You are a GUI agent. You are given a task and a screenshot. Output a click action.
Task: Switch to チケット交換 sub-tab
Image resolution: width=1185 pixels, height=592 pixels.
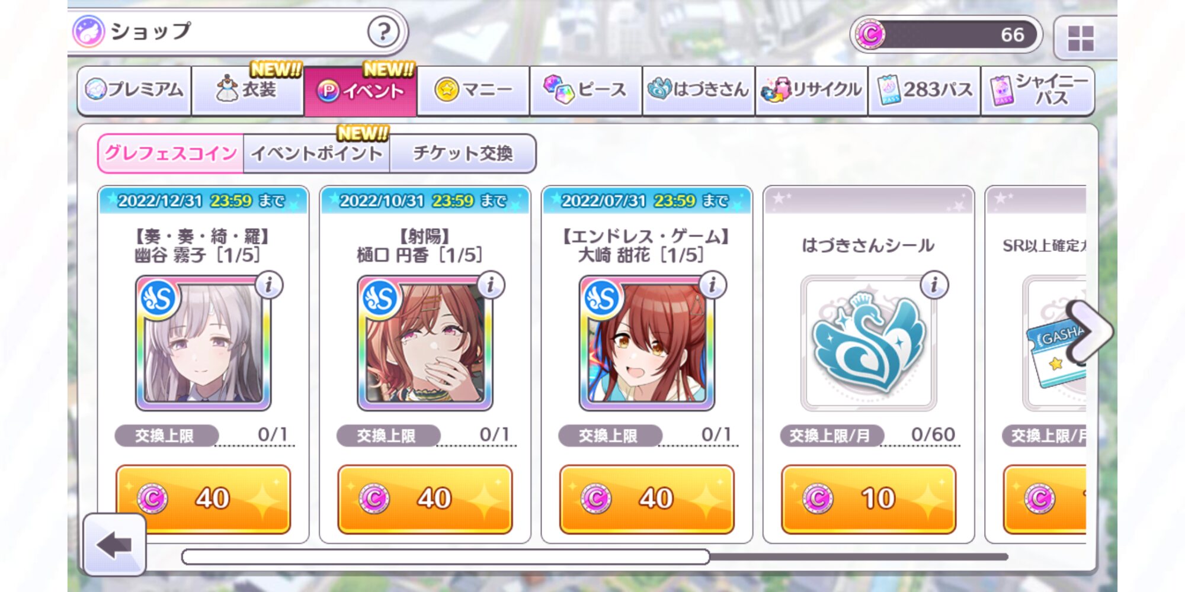pos(463,154)
